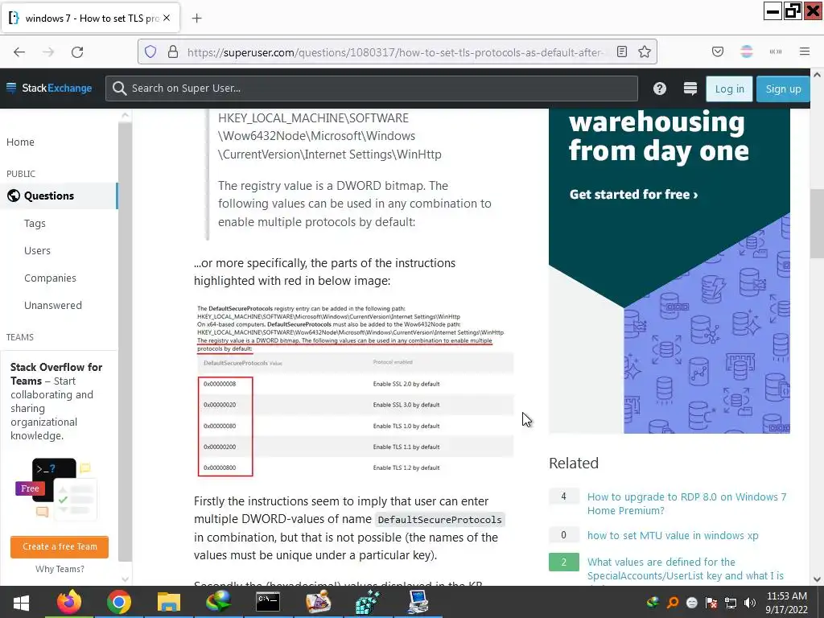Open Users in the sidebar

pos(37,251)
